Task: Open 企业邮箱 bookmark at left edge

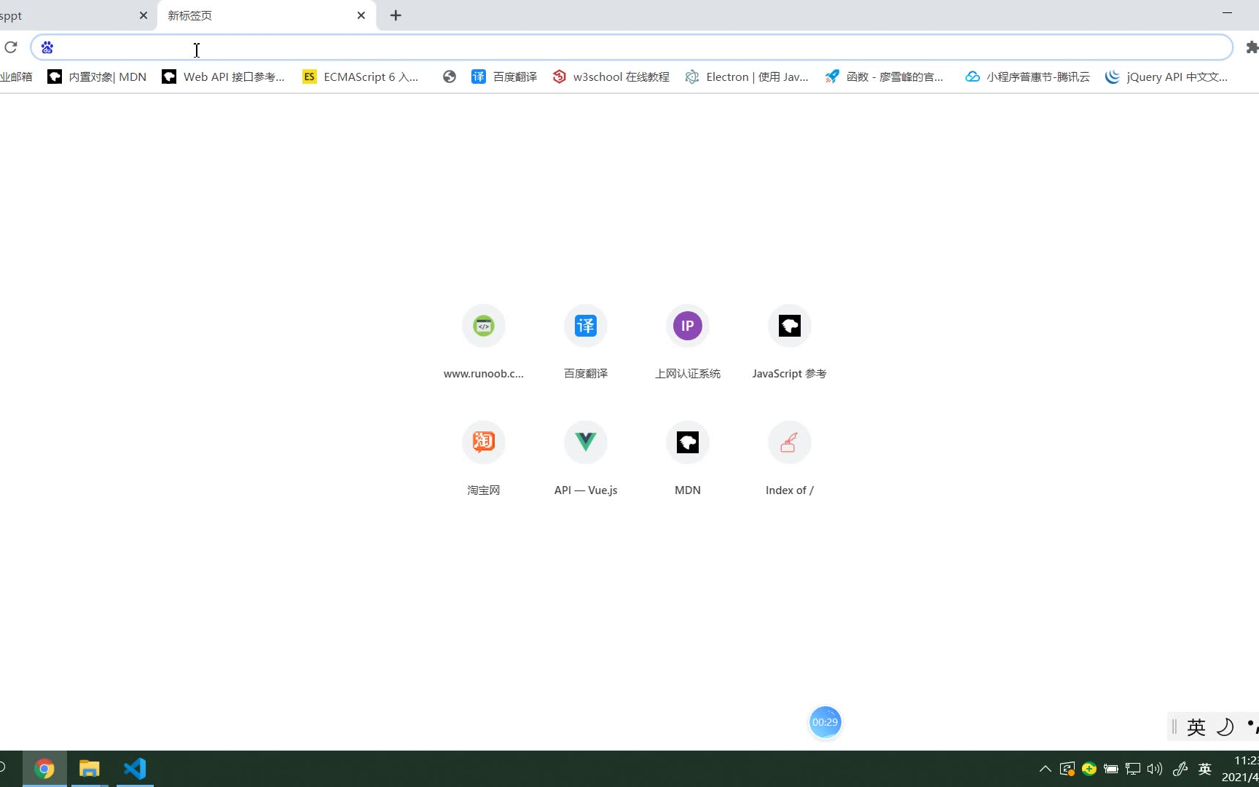Action: [16, 77]
